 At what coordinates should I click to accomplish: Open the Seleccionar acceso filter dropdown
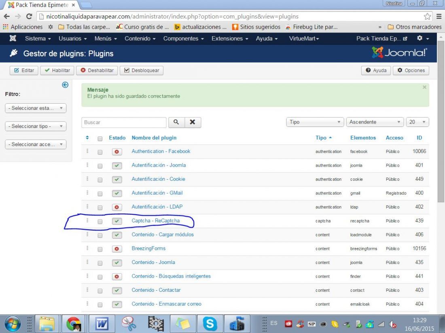(x=36, y=145)
